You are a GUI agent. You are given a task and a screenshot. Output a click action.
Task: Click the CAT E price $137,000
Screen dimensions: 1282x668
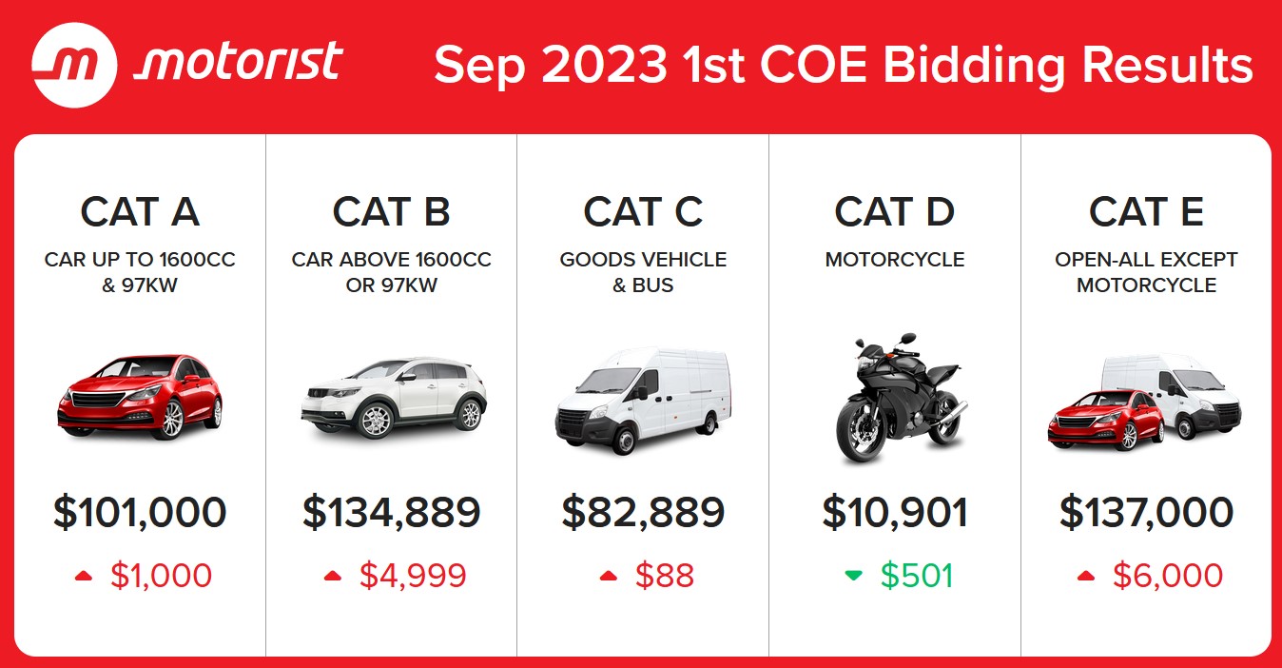pyautogui.click(x=1146, y=512)
